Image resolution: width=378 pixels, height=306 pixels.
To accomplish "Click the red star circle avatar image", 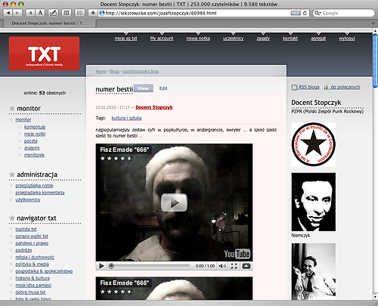I will [x=314, y=144].
